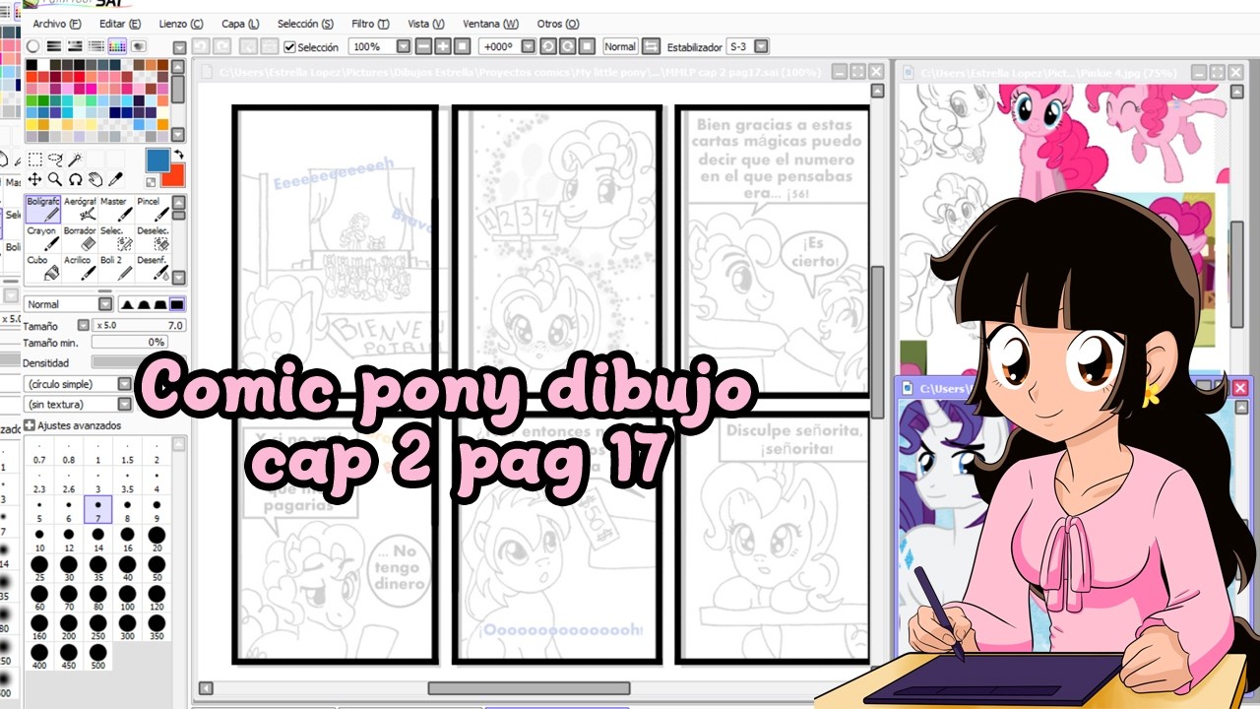Open the círculo simple brush shape dropdown
Viewport: 1260px width, 709px height.
click(x=125, y=384)
